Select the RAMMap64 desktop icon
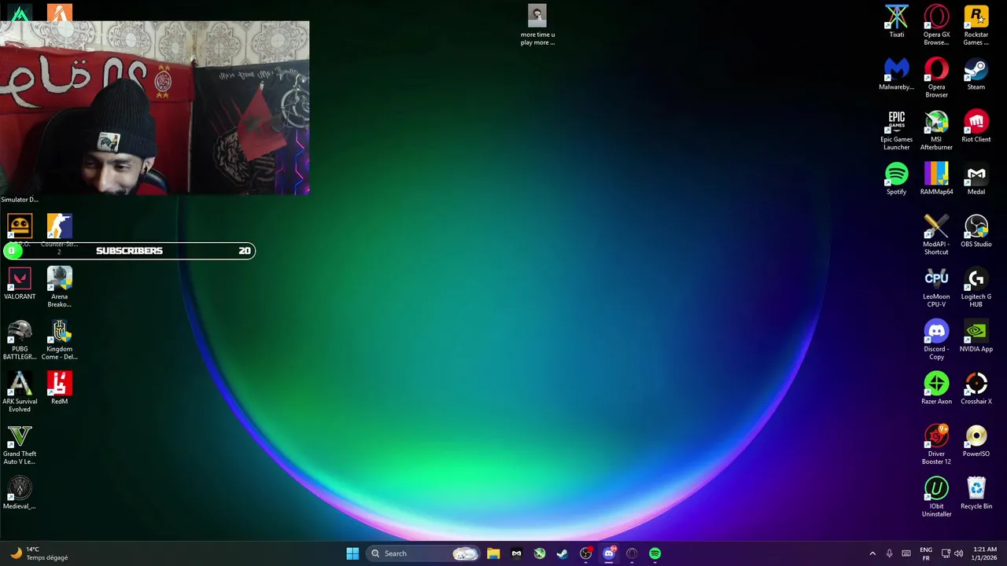The image size is (1007, 566). point(936,178)
